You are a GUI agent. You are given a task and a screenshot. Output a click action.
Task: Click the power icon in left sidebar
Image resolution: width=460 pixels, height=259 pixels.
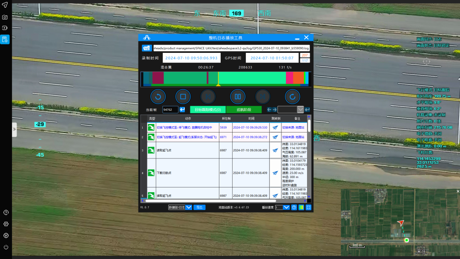(x=6, y=247)
